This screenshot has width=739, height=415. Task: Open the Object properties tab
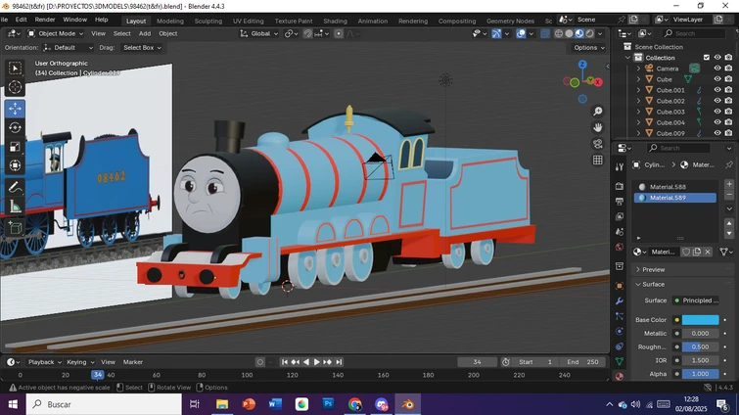pyautogui.click(x=620, y=286)
